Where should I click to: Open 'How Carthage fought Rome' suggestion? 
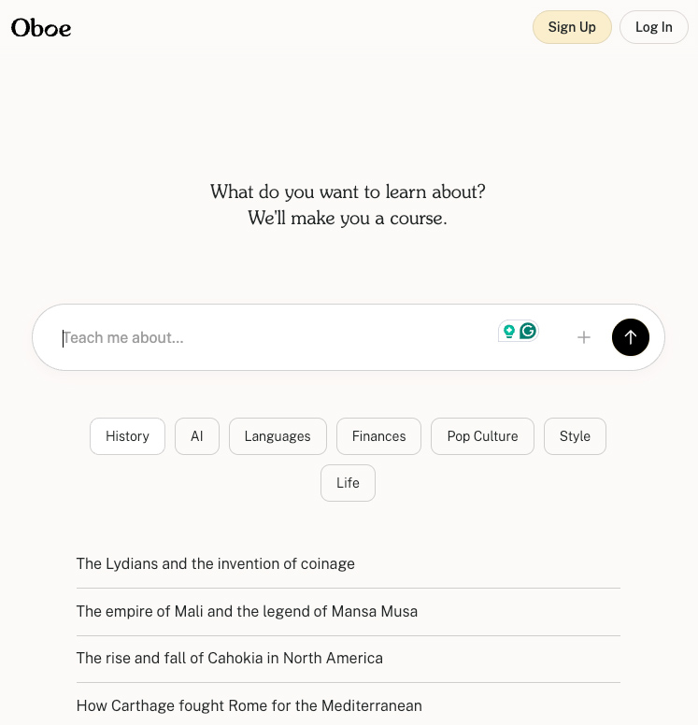[x=249, y=706]
